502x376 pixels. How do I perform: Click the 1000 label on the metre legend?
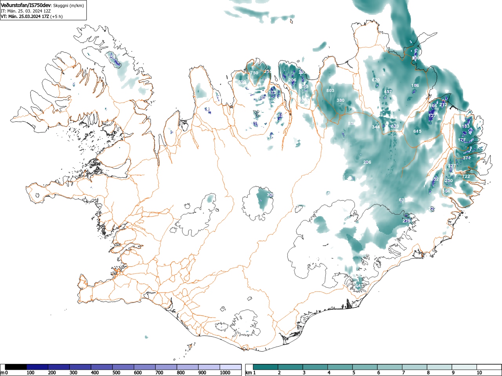[x=225, y=373]
